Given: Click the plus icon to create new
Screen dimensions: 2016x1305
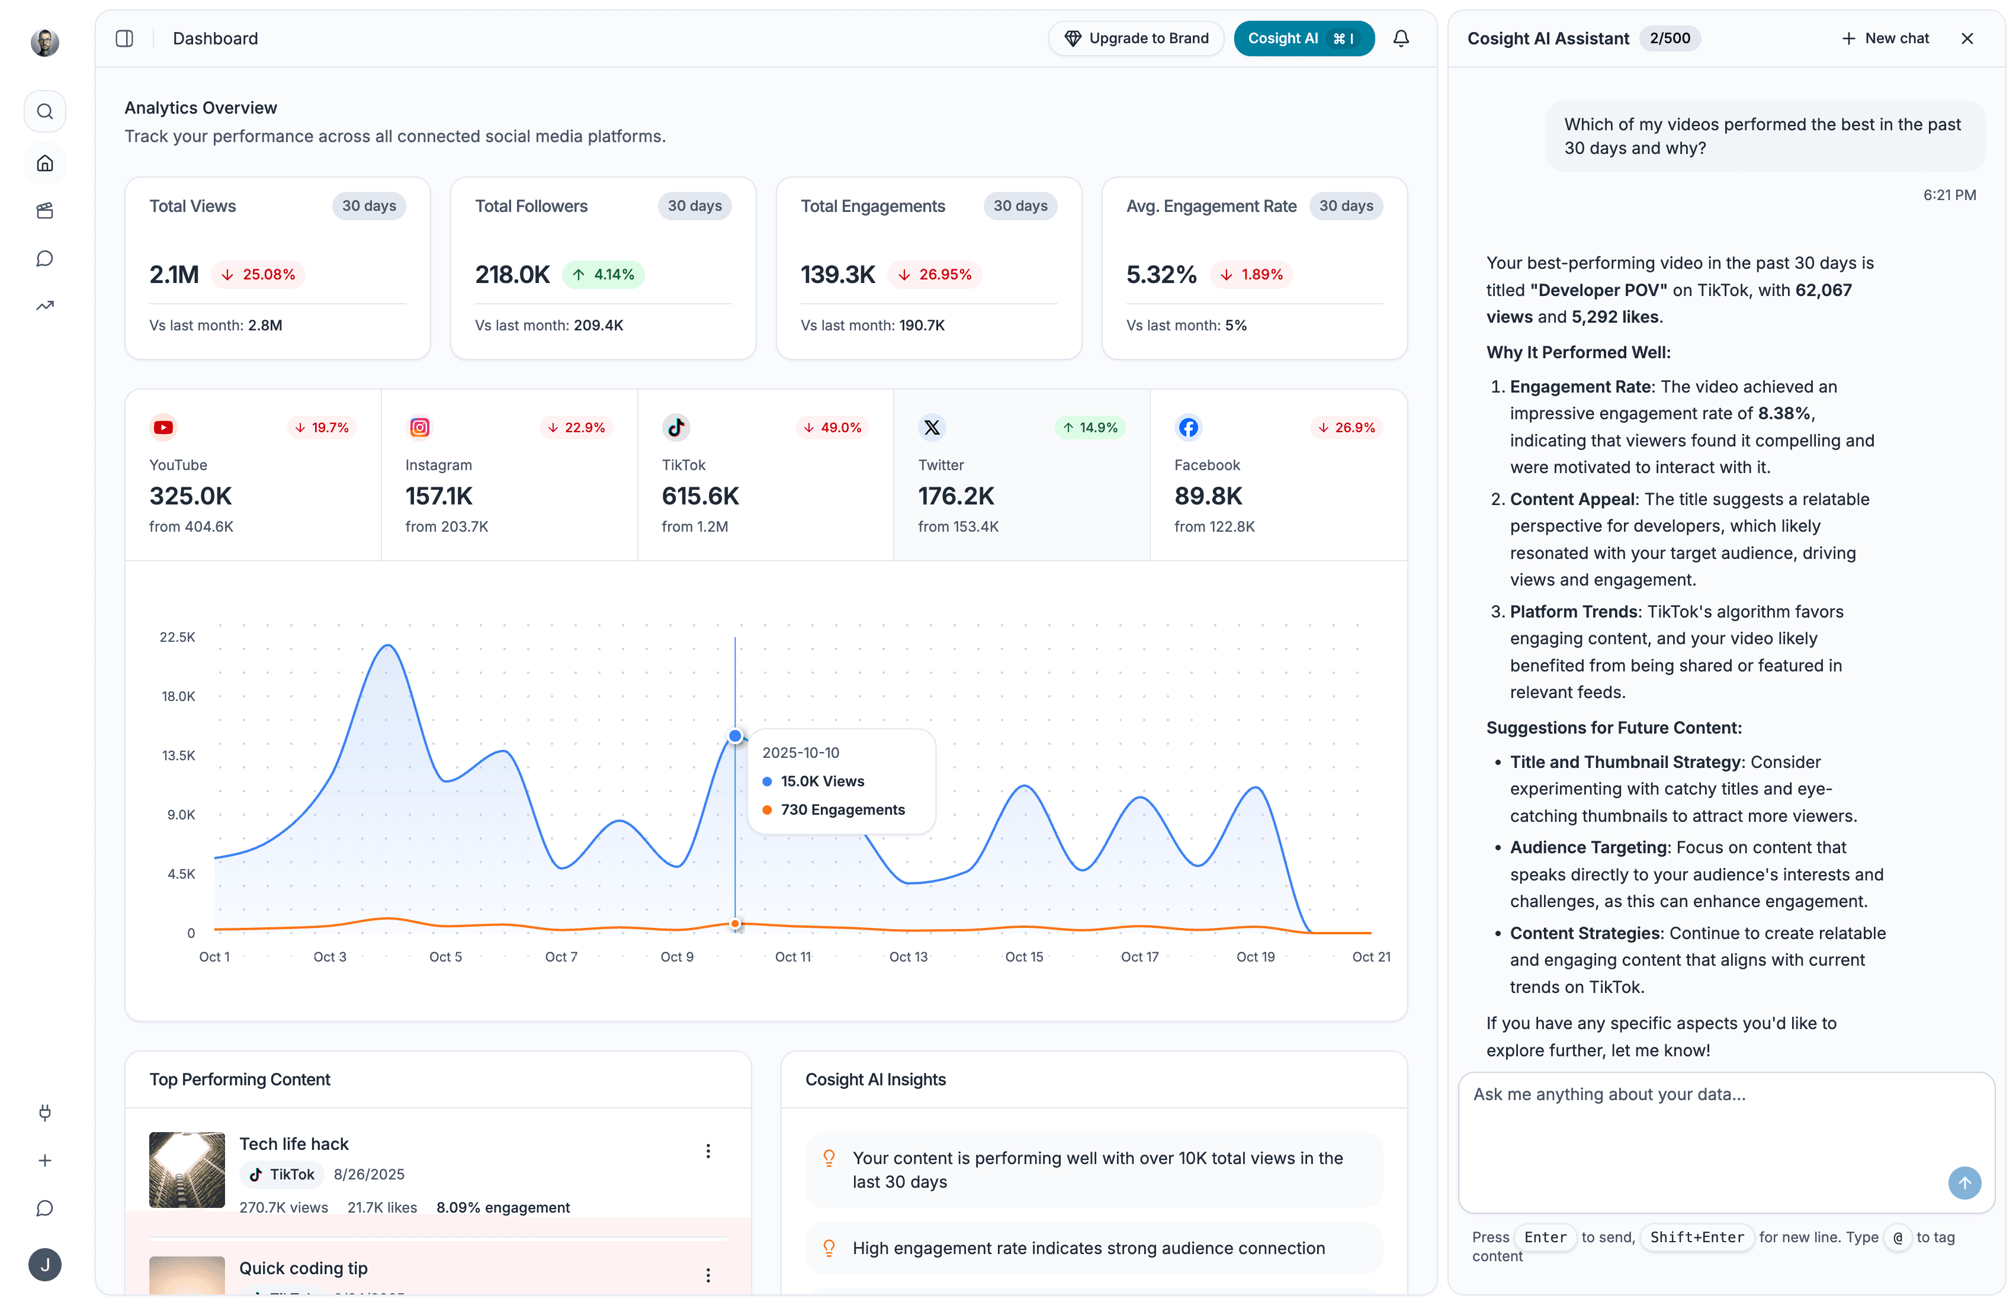Looking at the screenshot, I should click(44, 1161).
